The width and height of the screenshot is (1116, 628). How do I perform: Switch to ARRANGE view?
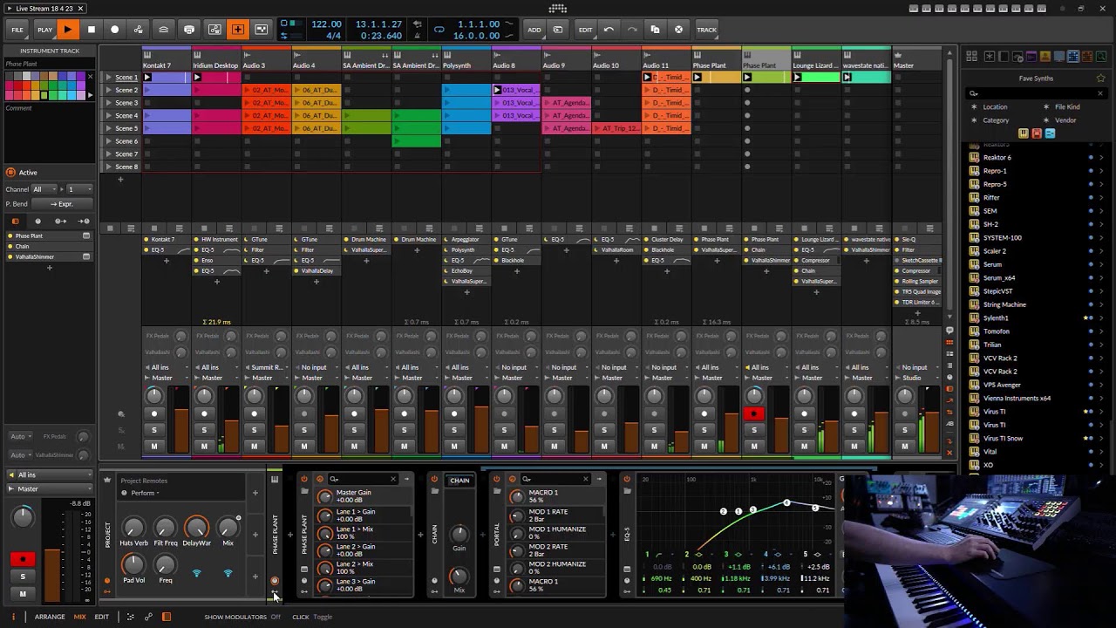50,618
